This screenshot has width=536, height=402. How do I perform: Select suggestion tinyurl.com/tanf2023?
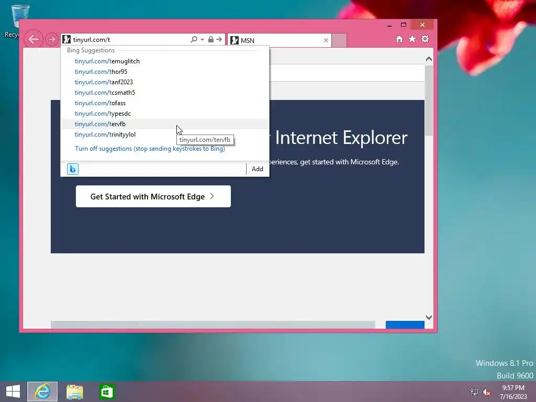(165, 82)
